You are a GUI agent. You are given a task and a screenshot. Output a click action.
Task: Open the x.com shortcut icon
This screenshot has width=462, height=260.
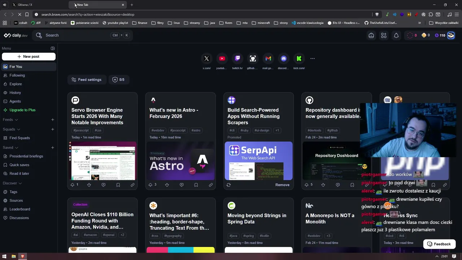tap(206, 58)
